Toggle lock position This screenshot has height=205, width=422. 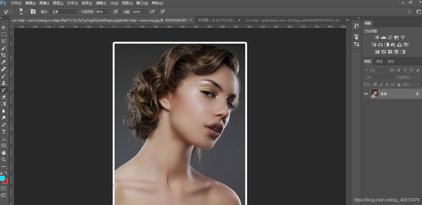[387, 85]
